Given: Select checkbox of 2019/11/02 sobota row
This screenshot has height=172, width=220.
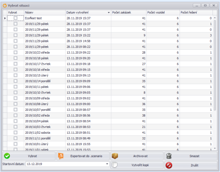Looking at the screenshot, I should pos(15,132).
